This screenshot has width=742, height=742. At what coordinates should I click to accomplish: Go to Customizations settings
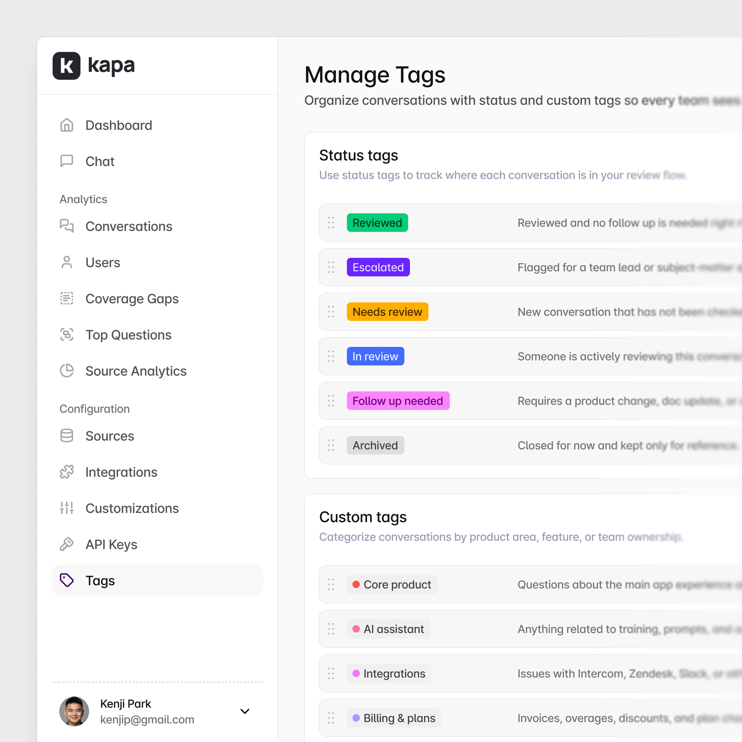157,508
